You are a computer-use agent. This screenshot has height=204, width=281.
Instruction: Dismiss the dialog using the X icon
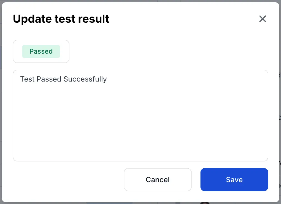pyautogui.click(x=262, y=19)
